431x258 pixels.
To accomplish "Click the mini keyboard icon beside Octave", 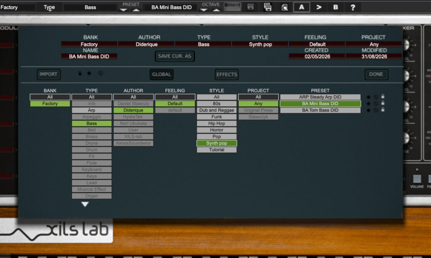I will point(232,7).
